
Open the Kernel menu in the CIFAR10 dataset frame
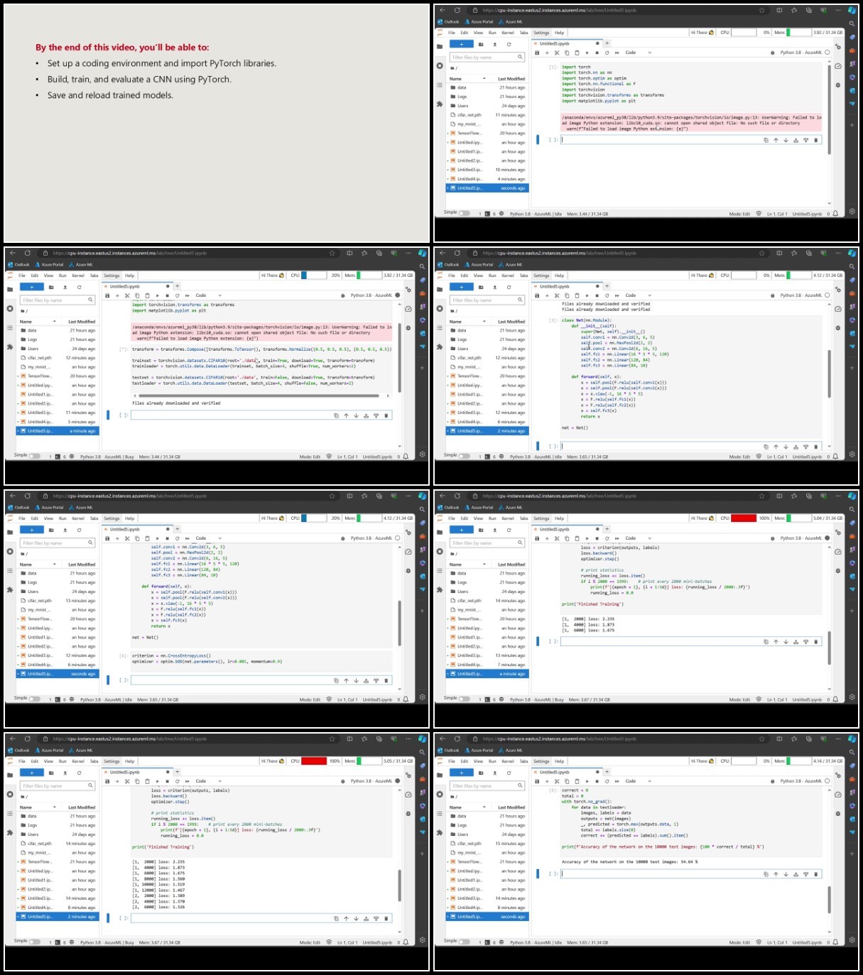(x=78, y=276)
